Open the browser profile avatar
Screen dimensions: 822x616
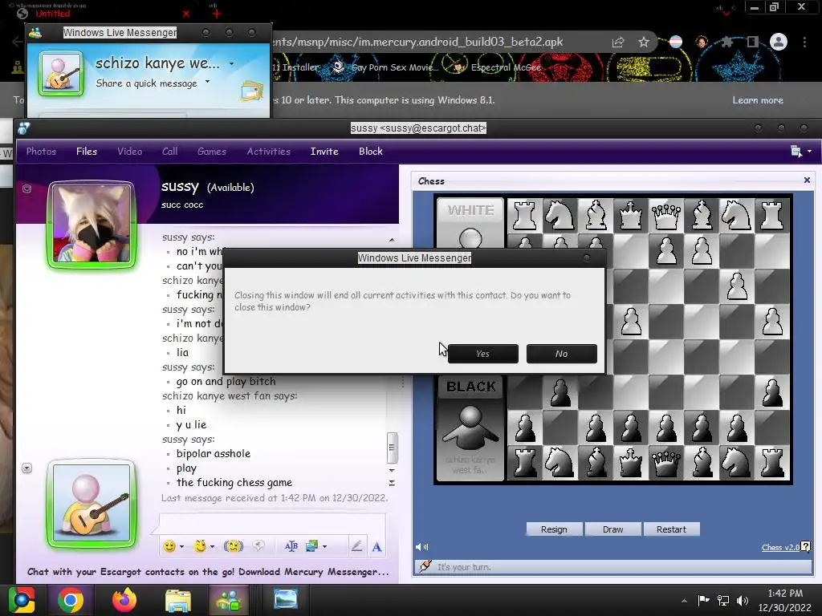tap(779, 42)
